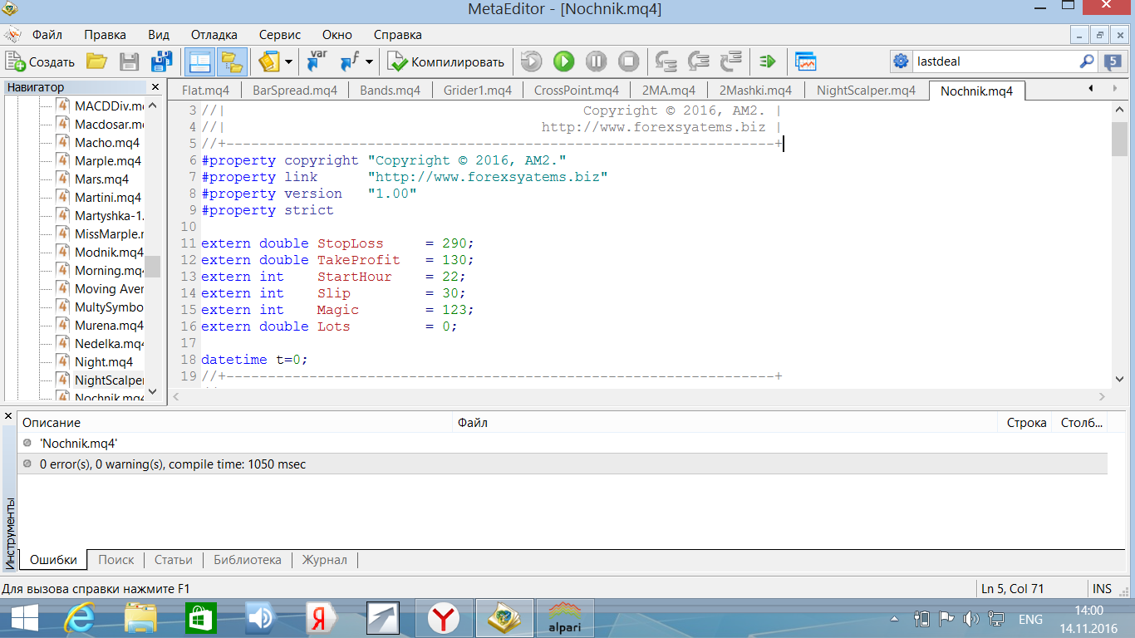
Task: Switch to the NightScalper.mq4 tab
Action: pyautogui.click(x=866, y=91)
